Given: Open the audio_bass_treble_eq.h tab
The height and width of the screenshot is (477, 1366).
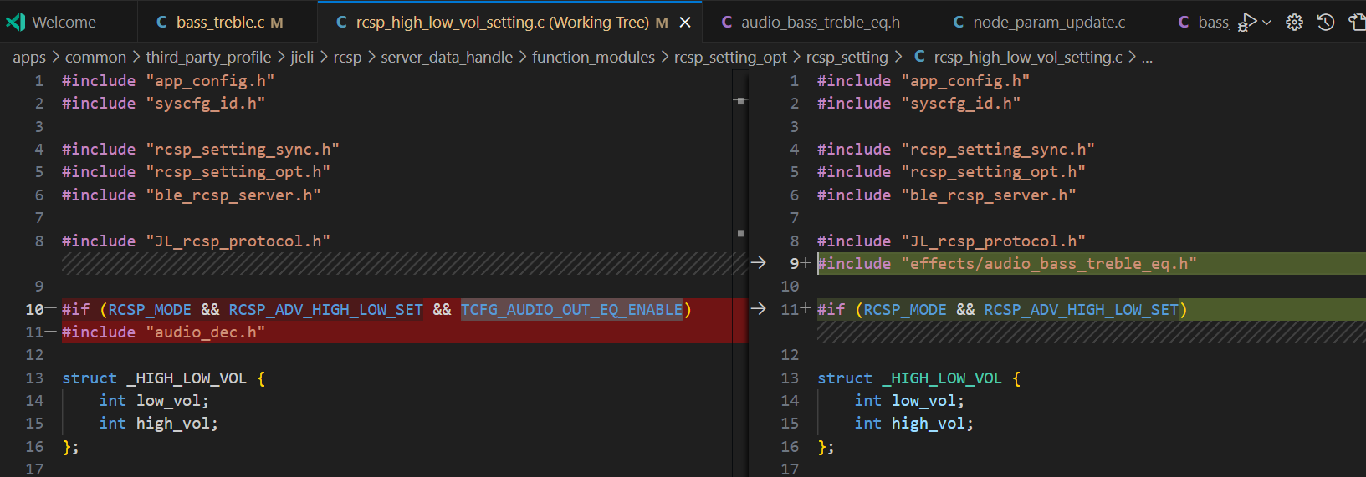Looking at the screenshot, I should pyautogui.click(x=818, y=23).
